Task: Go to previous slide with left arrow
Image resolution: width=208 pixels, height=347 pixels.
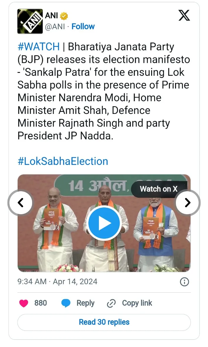Action: 21,203
